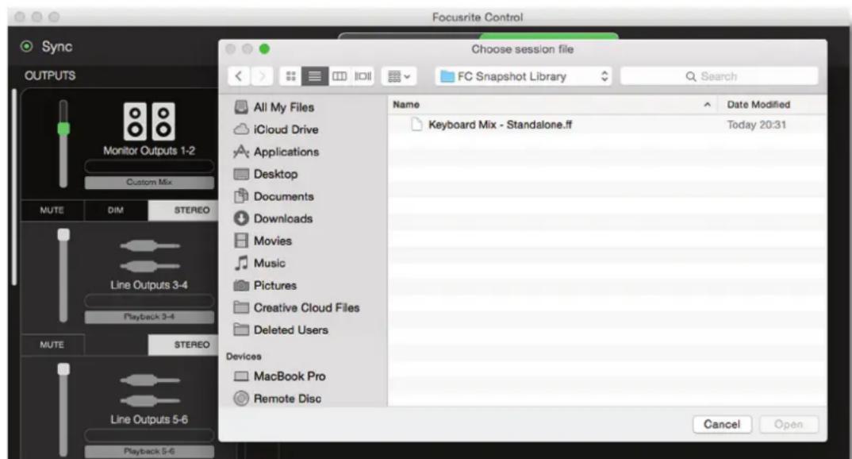Go back in file dialog
The height and width of the screenshot is (459, 852).
239,76
